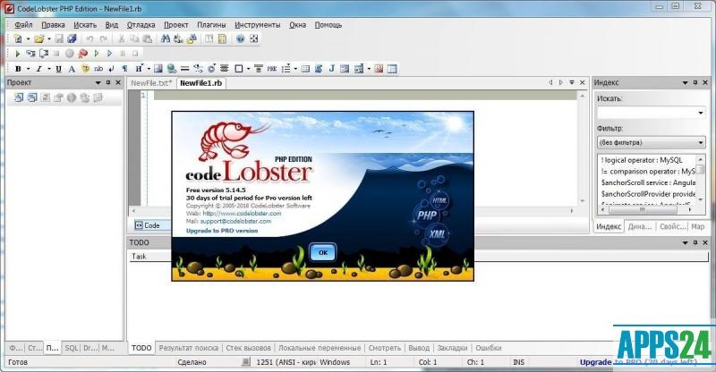Image resolution: width=716 pixels, height=372 pixels.
Task: Click the green Start Debugging arrow
Action: coord(18,54)
